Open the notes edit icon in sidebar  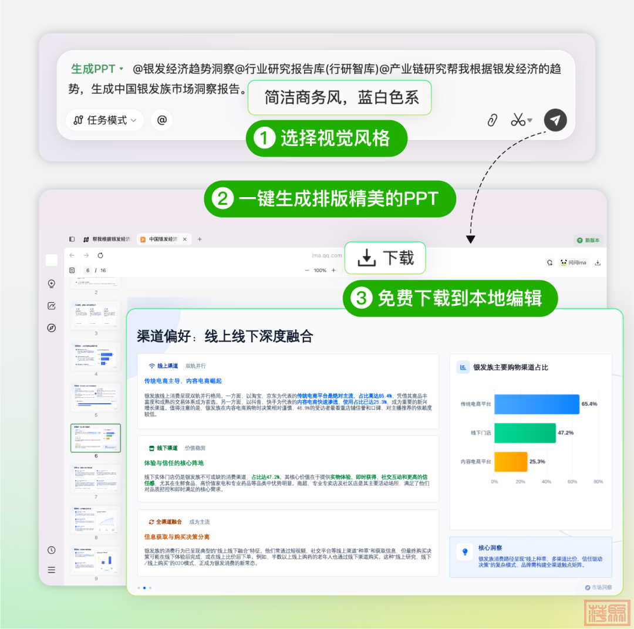click(52, 306)
